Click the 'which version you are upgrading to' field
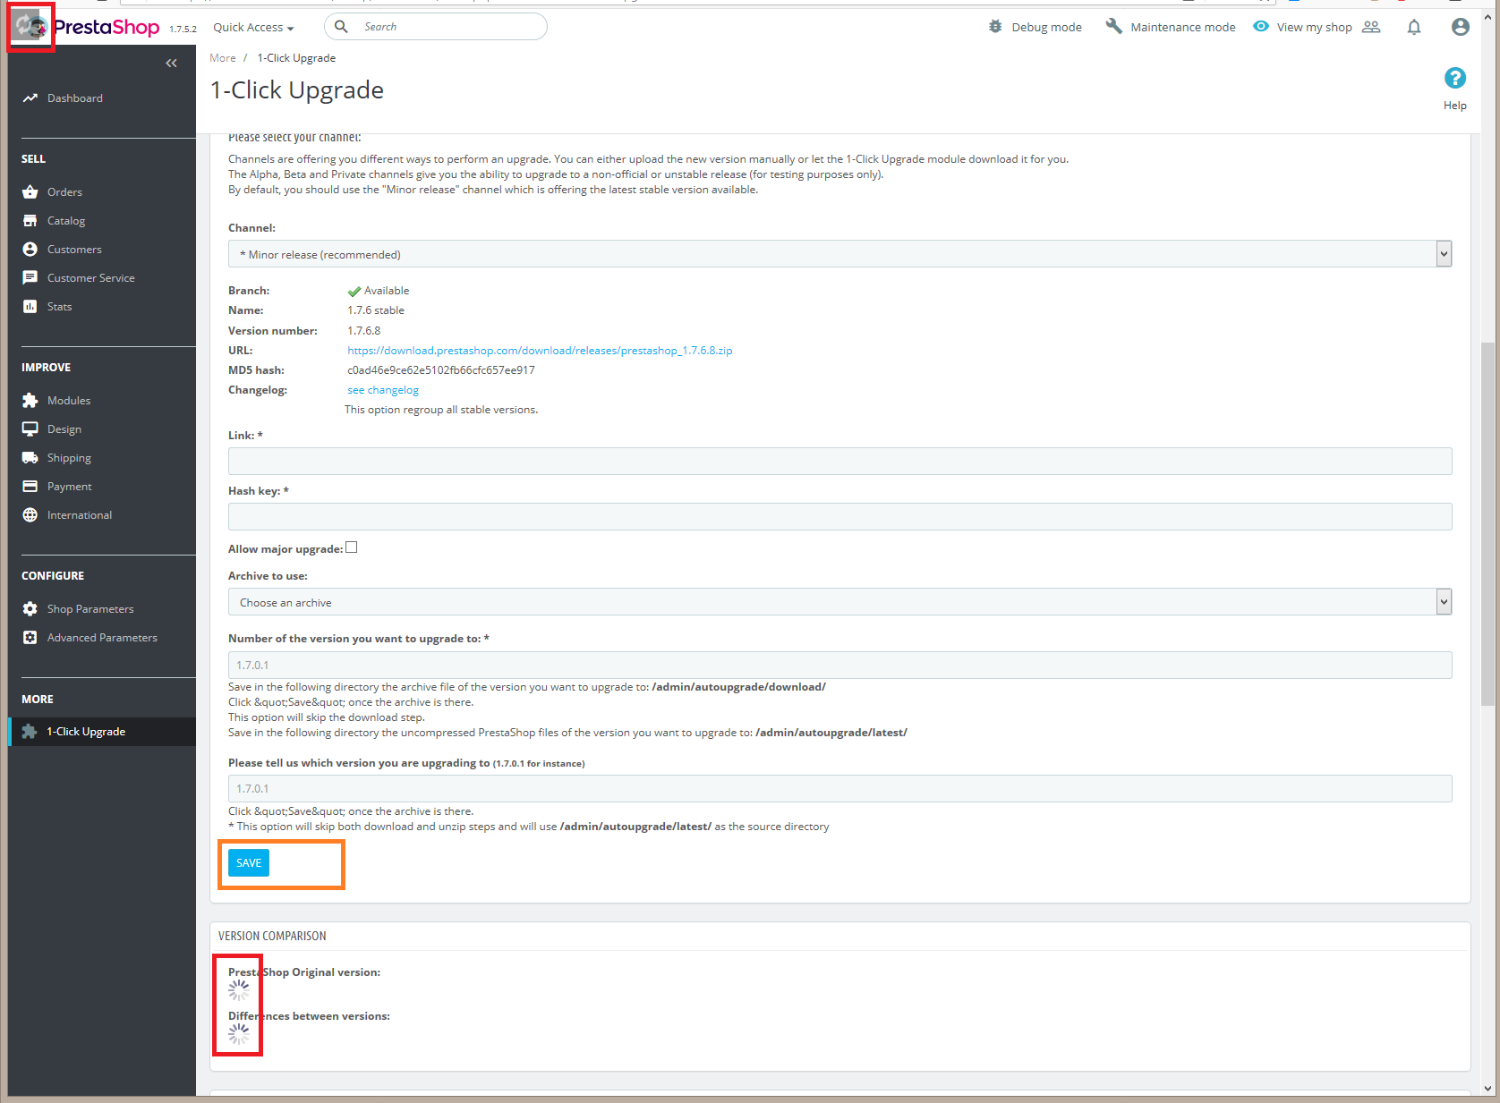1500x1103 pixels. coord(839,789)
